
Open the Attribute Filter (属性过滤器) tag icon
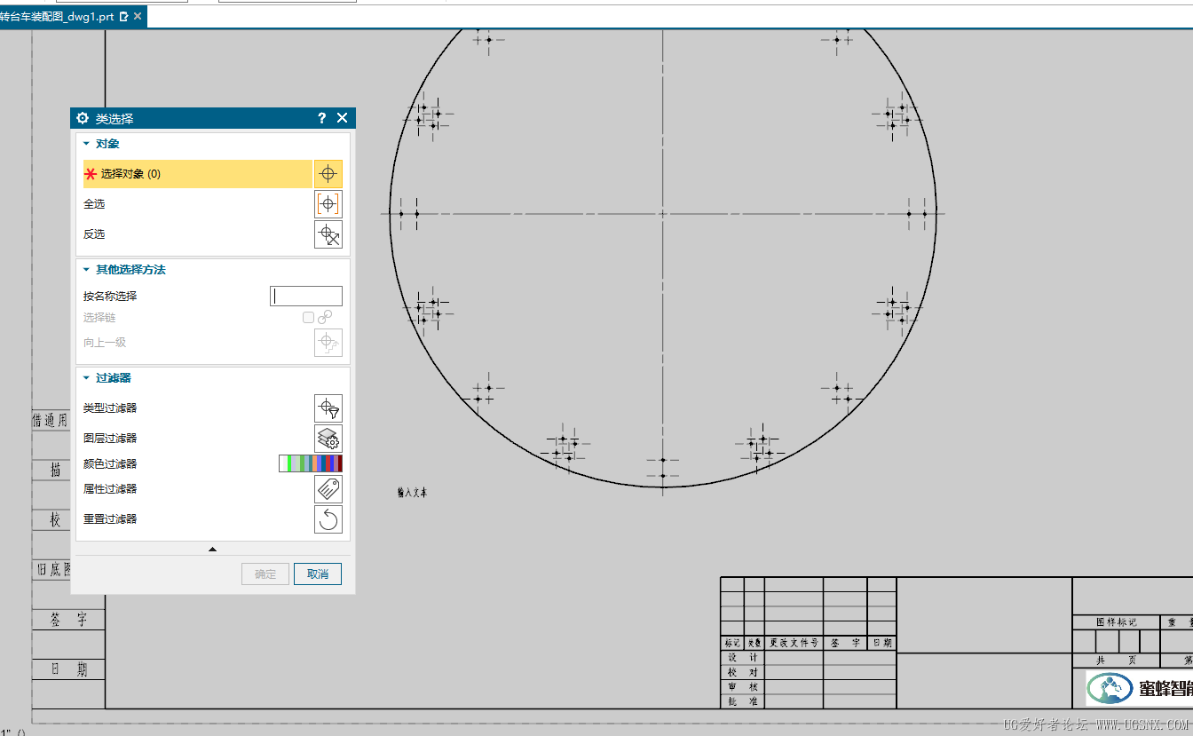click(x=328, y=489)
